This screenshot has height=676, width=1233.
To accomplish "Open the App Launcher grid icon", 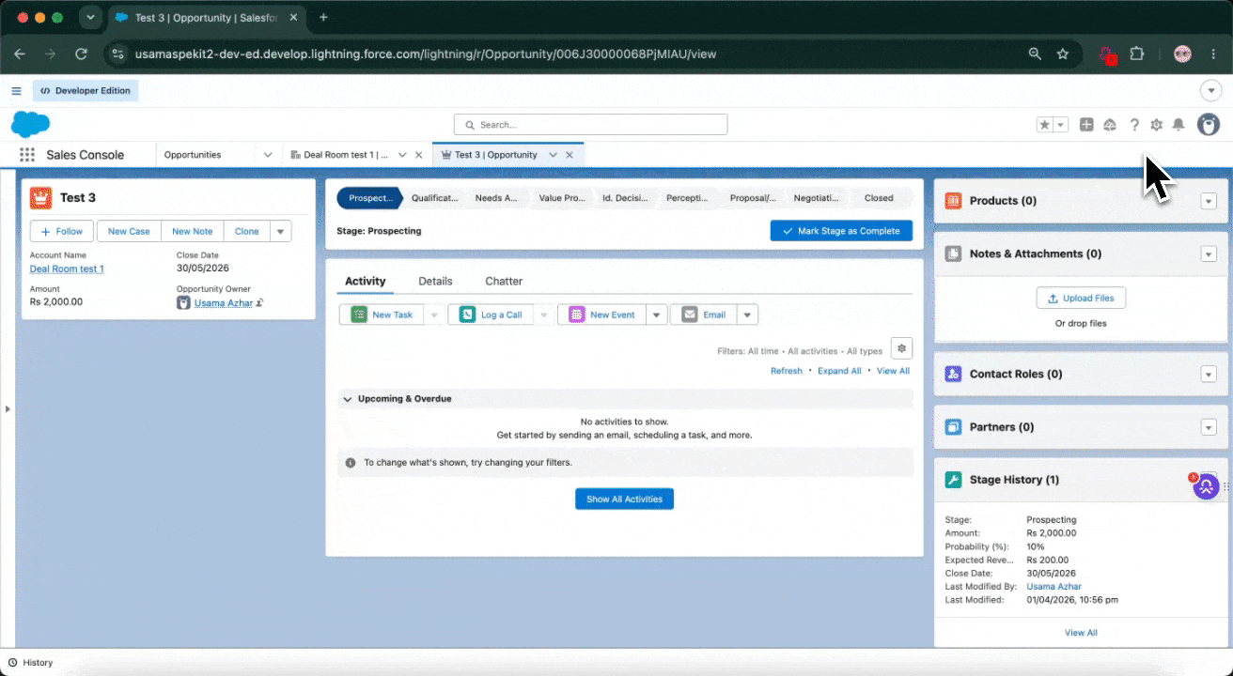I will pyautogui.click(x=27, y=155).
